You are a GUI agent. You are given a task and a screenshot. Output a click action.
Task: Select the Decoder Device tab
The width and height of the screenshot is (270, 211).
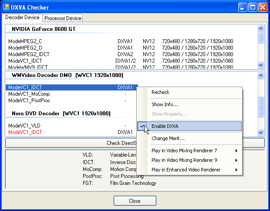pos(22,17)
